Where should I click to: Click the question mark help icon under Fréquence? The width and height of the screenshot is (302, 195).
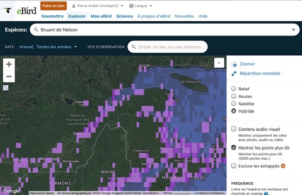[x=266, y=194]
